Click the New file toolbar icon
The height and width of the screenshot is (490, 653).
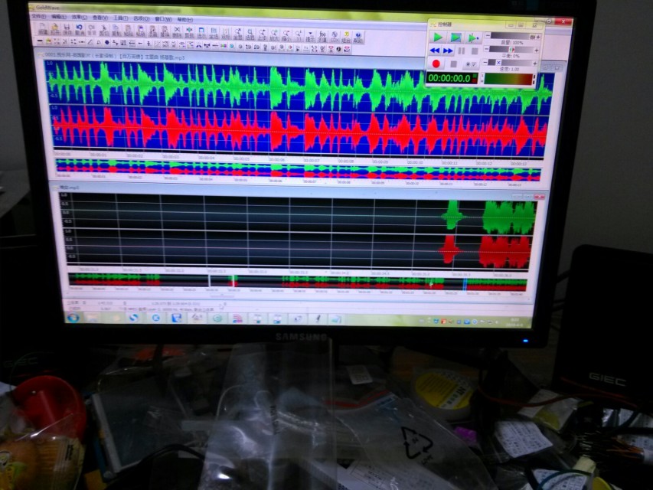point(43,31)
